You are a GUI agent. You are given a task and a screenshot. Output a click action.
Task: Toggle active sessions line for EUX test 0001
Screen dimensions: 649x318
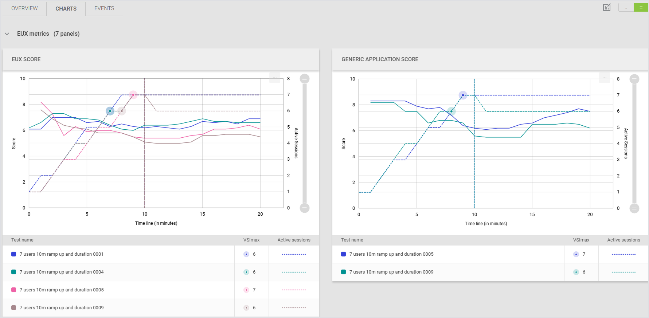(x=294, y=254)
